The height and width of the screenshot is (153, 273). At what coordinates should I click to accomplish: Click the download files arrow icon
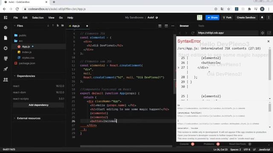[x=48, y=25]
